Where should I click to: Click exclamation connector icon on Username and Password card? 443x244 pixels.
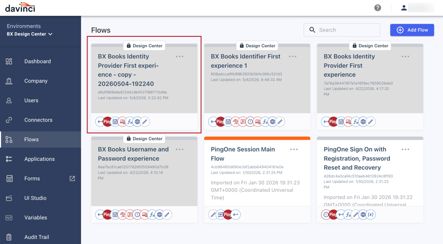(x=137, y=214)
